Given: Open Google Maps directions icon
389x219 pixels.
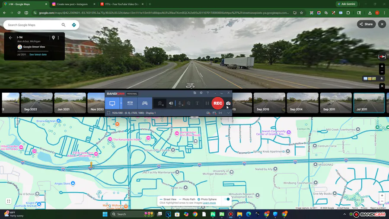Looking at the screenshot, I should [x=74, y=25].
